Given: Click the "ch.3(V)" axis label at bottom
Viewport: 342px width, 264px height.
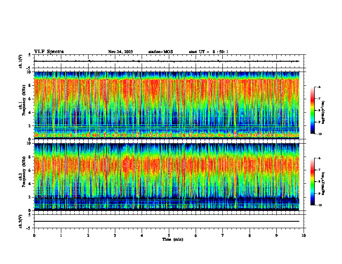Looking at the screenshot, I should click(20, 221).
